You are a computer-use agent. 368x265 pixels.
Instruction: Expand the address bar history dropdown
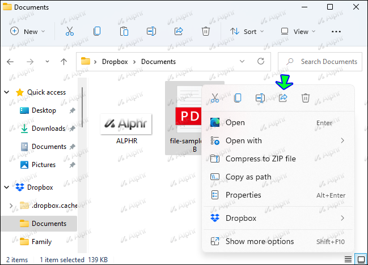pyautogui.click(x=242, y=61)
